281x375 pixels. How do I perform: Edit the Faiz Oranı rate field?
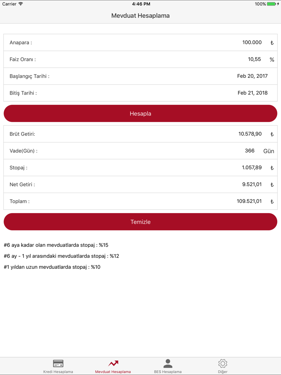[x=254, y=59]
